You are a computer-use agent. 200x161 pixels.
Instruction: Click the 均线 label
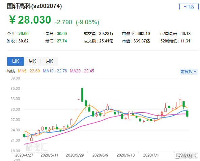(x=11, y=71)
